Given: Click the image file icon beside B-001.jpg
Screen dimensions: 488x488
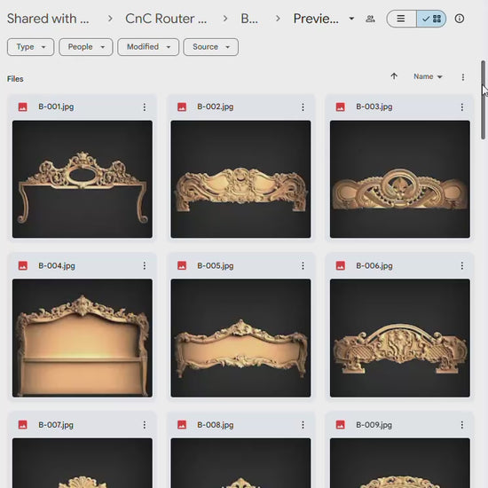Looking at the screenshot, I should pyautogui.click(x=23, y=107).
